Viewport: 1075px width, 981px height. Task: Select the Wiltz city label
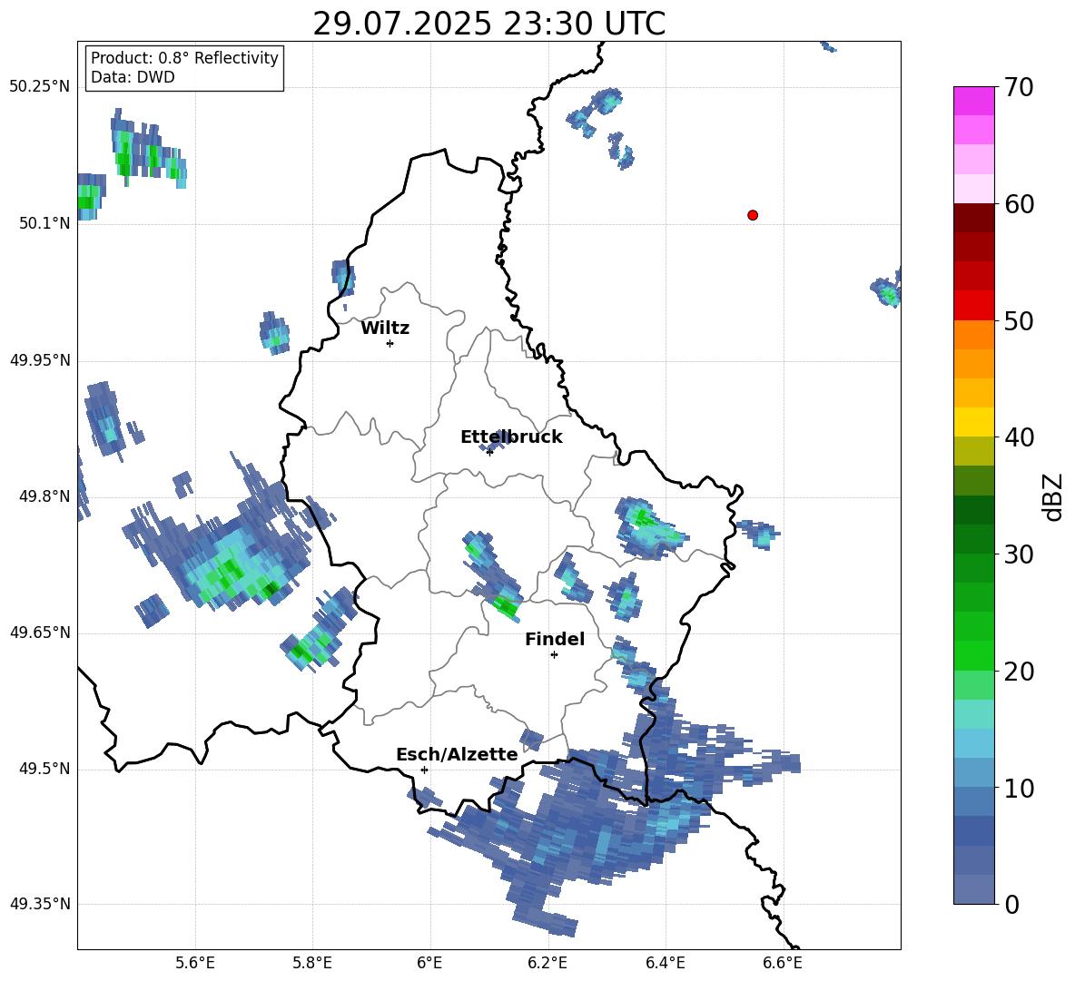(x=385, y=329)
